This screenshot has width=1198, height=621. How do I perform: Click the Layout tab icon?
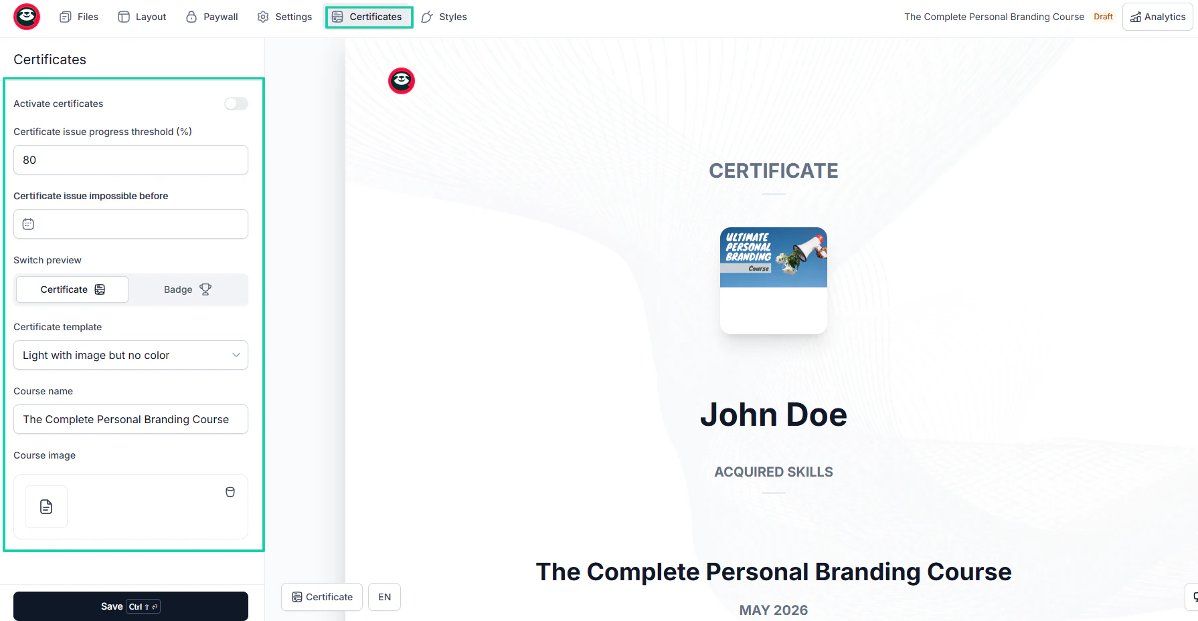tap(124, 17)
